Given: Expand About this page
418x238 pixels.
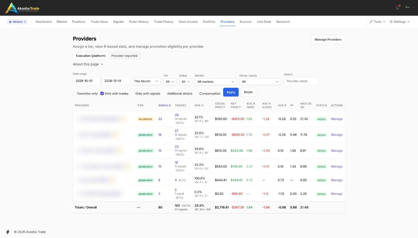Looking at the screenshot, I should pos(88,64).
